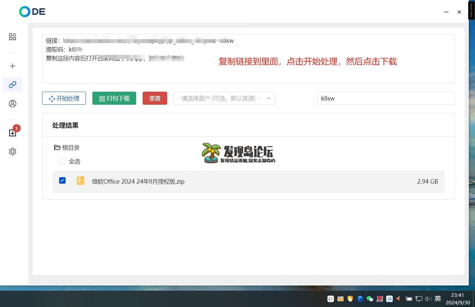Click the orange shield security tray icon
The image size is (475, 307).
pyautogui.click(x=350, y=299)
